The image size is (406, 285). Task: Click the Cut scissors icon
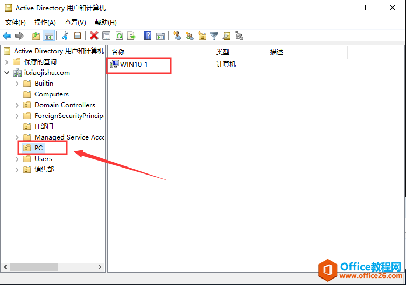(x=65, y=36)
